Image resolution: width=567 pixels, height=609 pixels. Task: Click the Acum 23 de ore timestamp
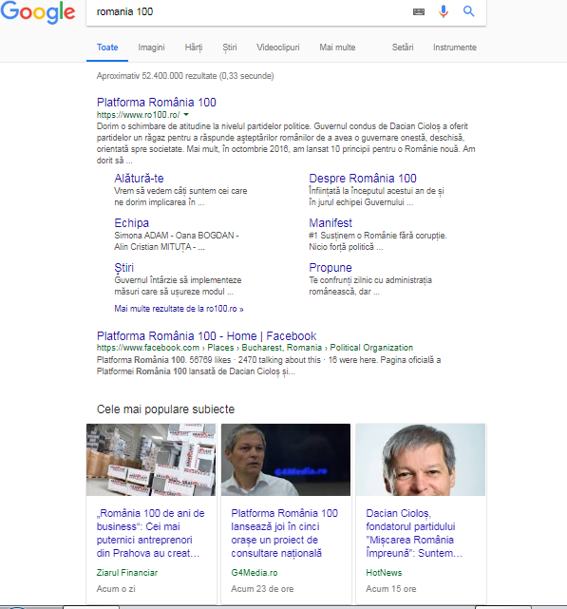coord(262,589)
